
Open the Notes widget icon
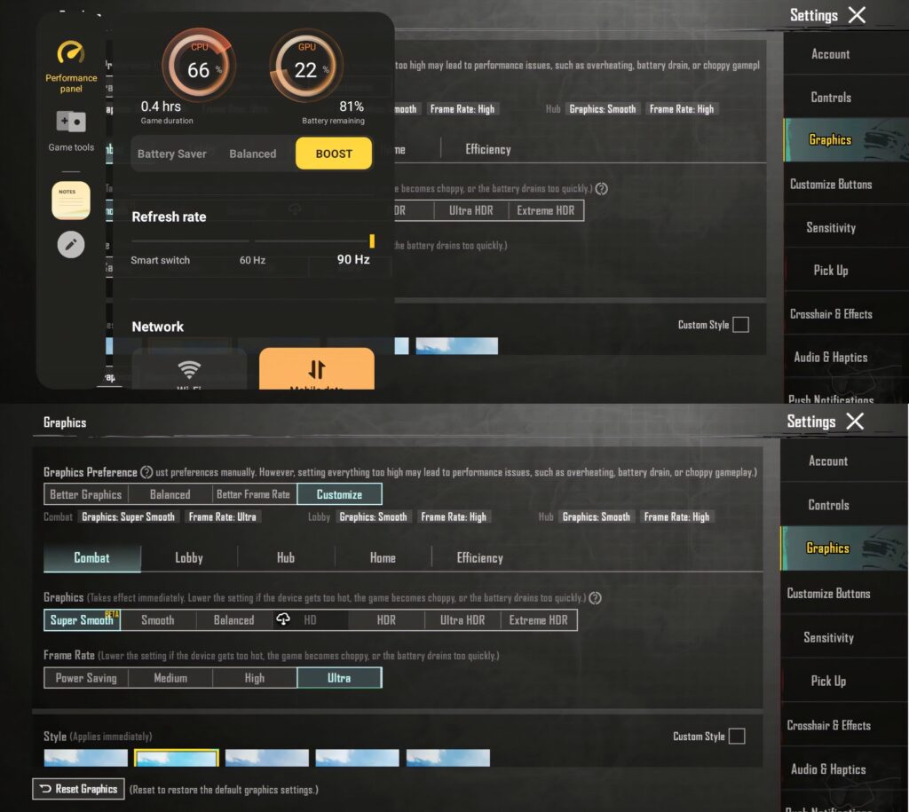point(71,200)
